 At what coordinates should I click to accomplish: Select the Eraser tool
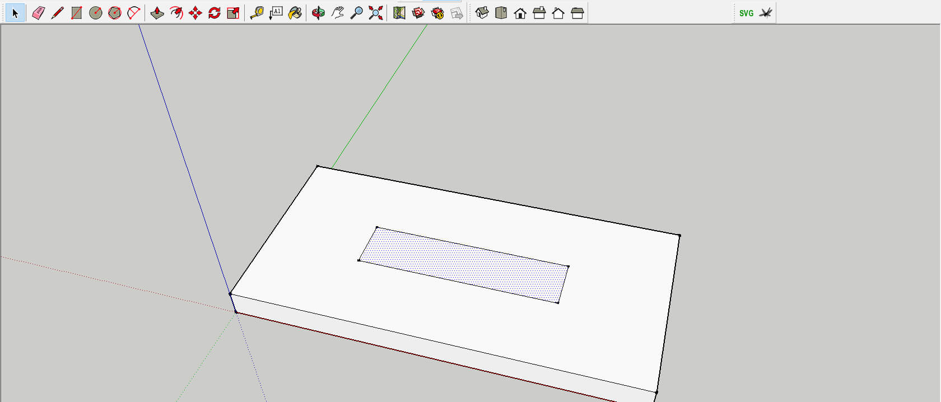(38, 13)
